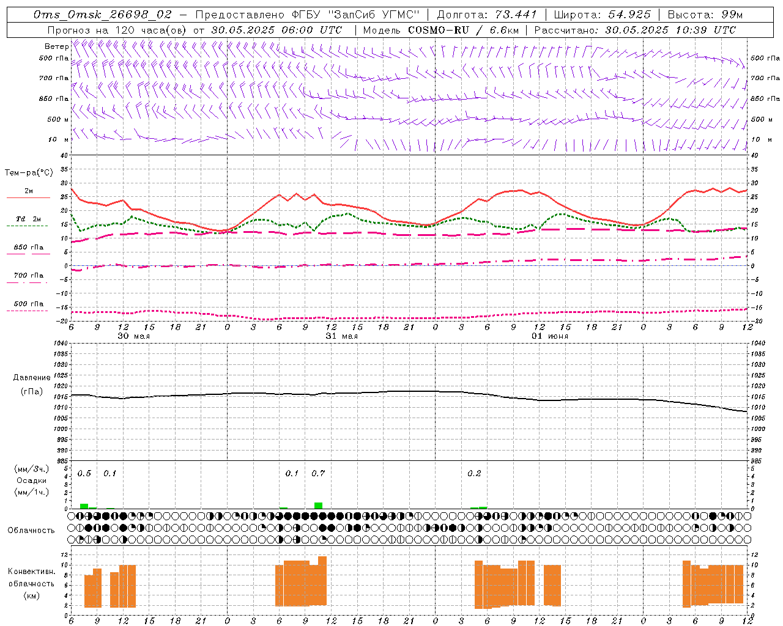Click the 31 мая date label
The height and width of the screenshot is (626, 783).
[341, 336]
